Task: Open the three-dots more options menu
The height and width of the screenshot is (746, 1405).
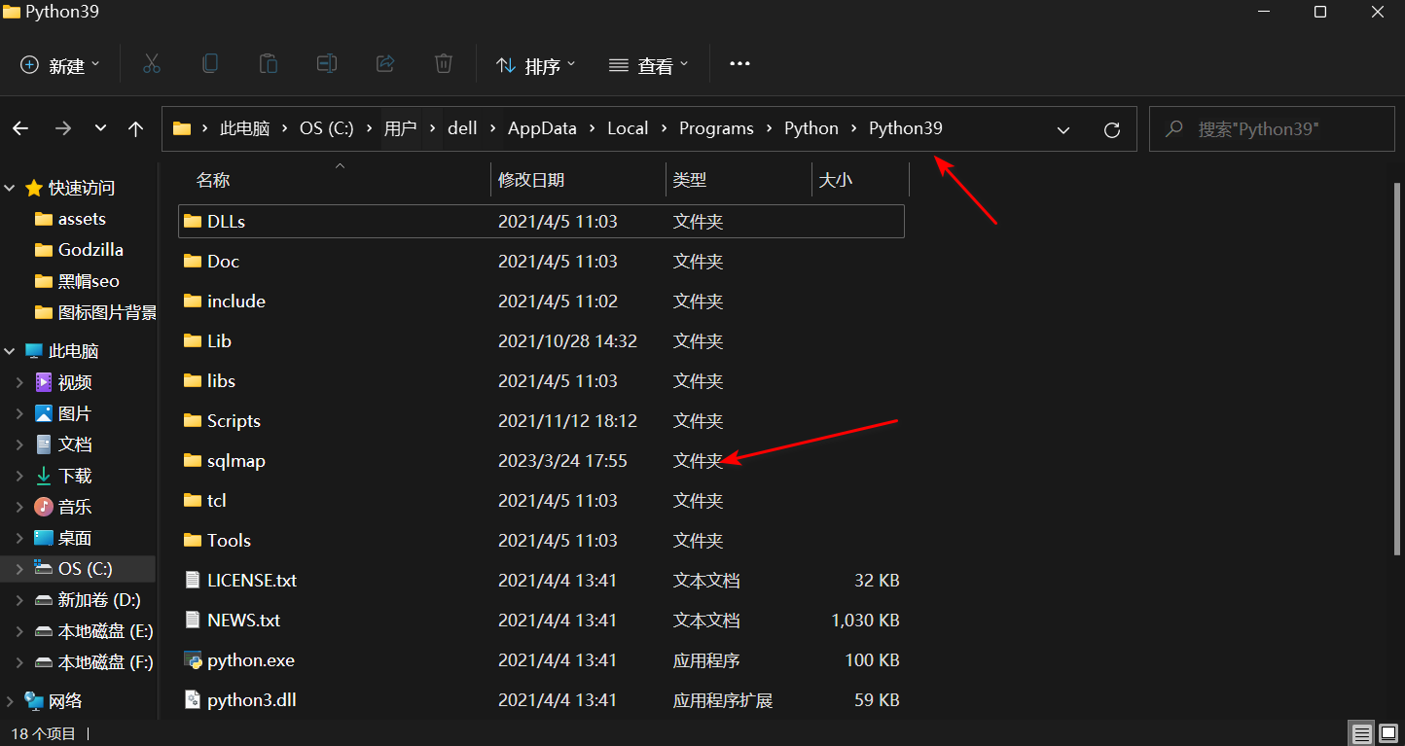Action: point(739,64)
